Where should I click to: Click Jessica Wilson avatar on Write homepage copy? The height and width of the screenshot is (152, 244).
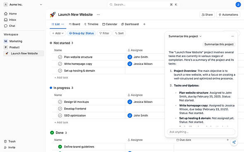click(x=130, y=64)
